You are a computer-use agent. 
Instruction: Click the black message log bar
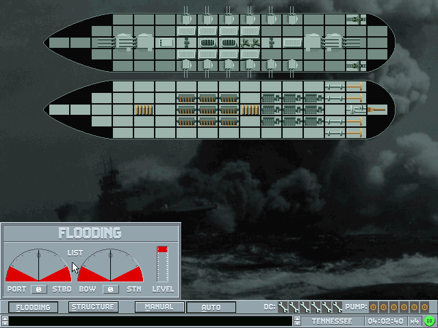click(151, 321)
